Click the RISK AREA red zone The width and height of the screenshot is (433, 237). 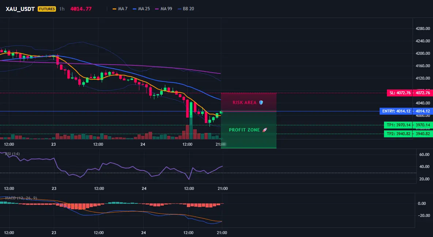(x=249, y=102)
